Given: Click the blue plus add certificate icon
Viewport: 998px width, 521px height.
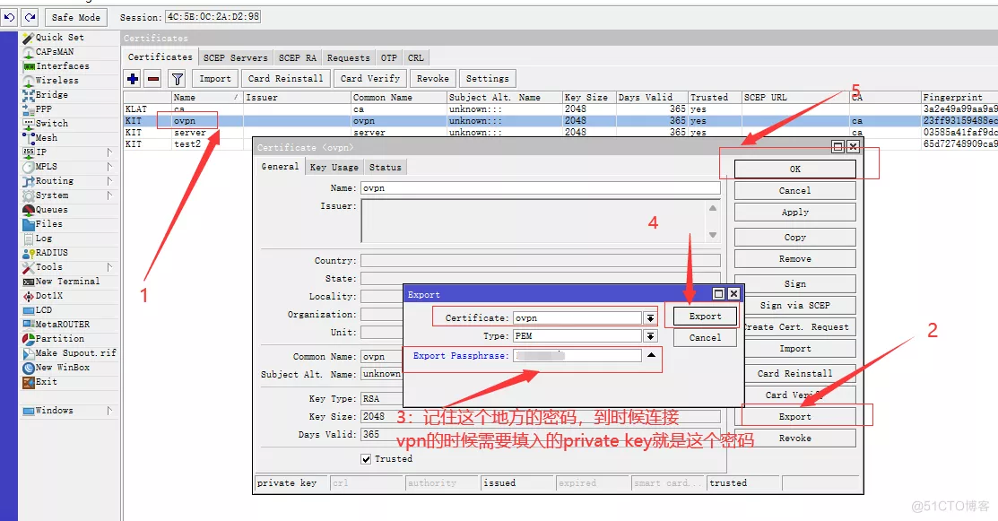Looking at the screenshot, I should coord(133,79).
